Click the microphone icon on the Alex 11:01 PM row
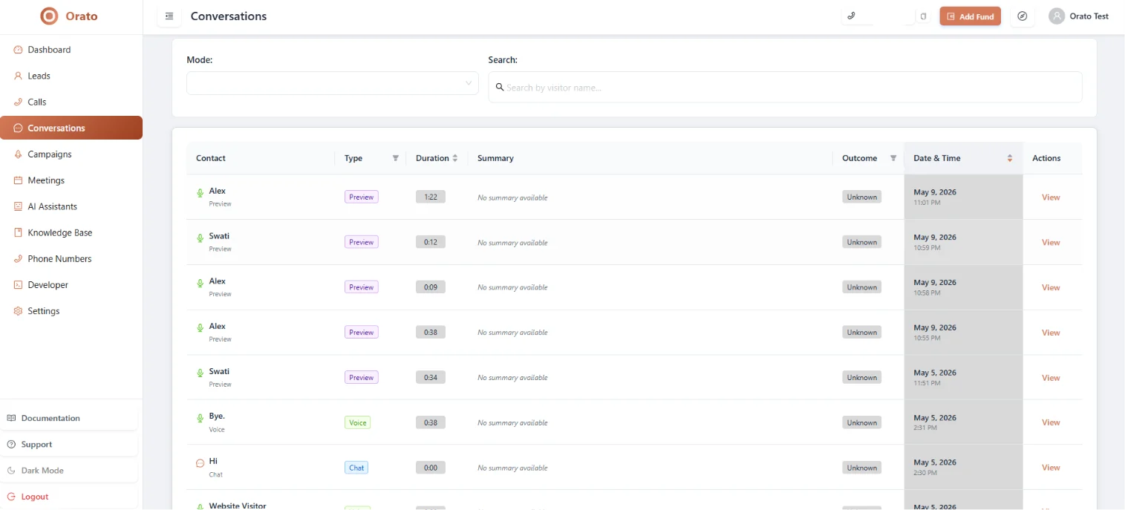1125x510 pixels. pyautogui.click(x=200, y=193)
